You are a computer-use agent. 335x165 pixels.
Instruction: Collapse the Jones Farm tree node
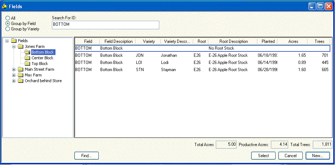point(14,46)
